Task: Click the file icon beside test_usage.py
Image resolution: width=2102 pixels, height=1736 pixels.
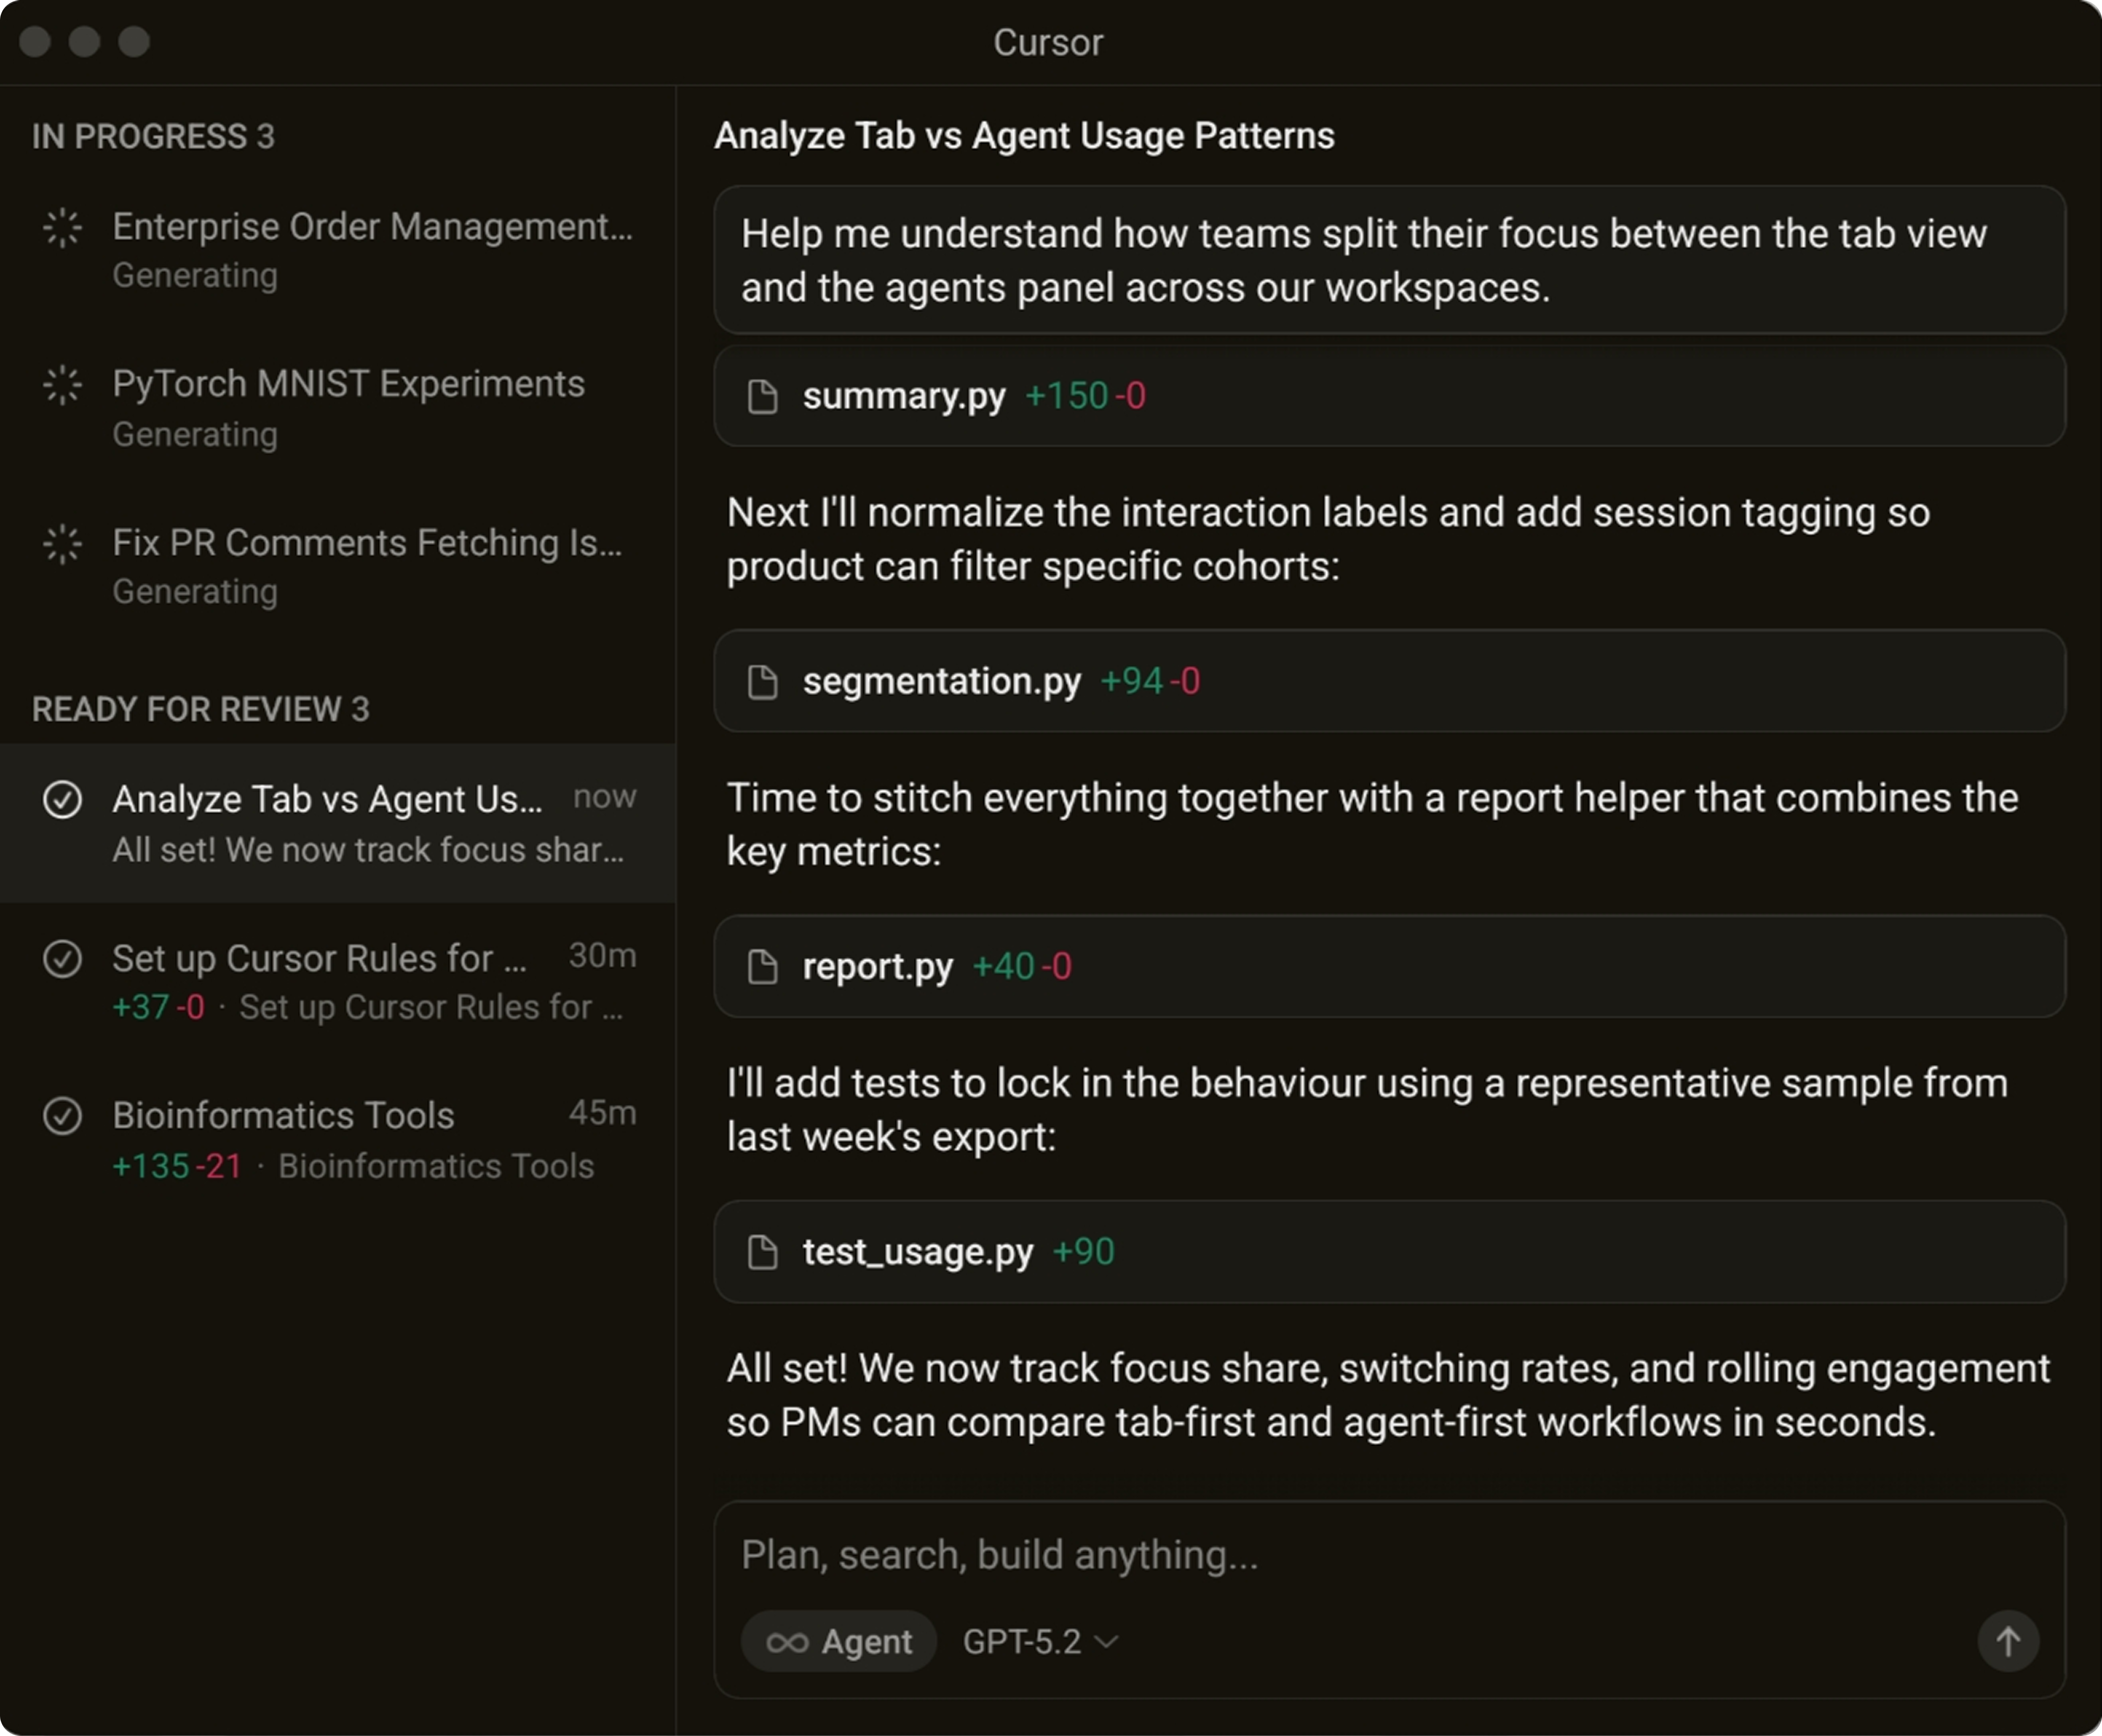Action: tap(763, 1252)
